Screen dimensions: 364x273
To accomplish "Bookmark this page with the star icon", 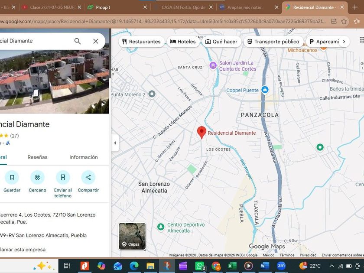I will tap(344, 21).
